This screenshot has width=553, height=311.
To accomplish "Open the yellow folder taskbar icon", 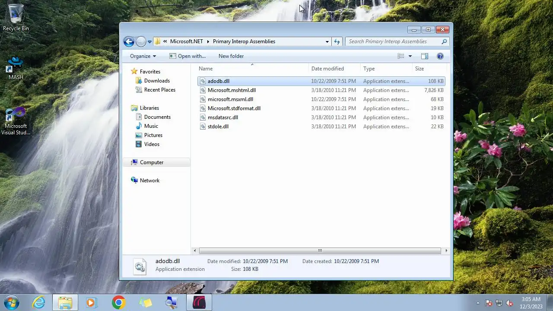I will tap(145, 302).
